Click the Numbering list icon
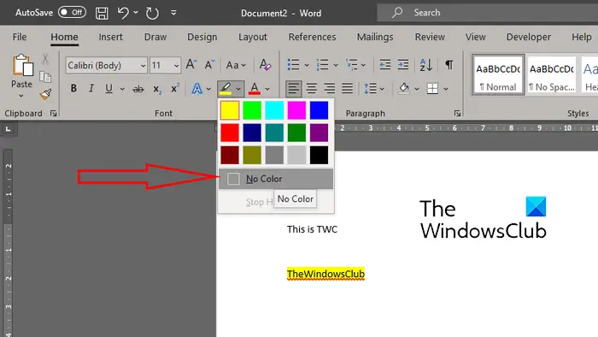Viewport: 598px width, 337px height. click(322, 64)
